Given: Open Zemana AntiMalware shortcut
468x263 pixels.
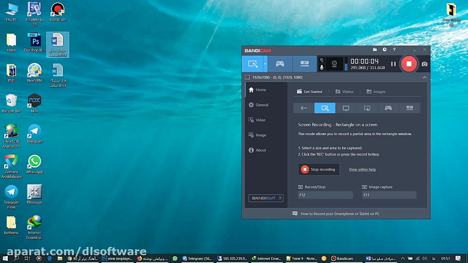Looking at the screenshot, I should (11, 167).
